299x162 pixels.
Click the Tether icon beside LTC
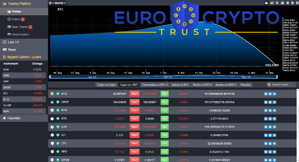(x=58, y=143)
